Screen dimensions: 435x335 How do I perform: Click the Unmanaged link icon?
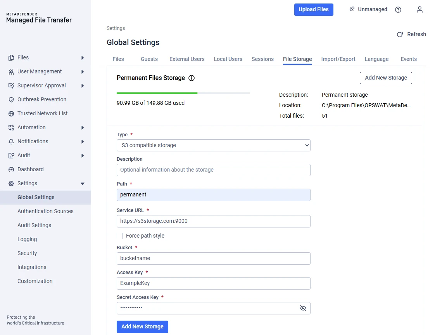click(352, 9)
